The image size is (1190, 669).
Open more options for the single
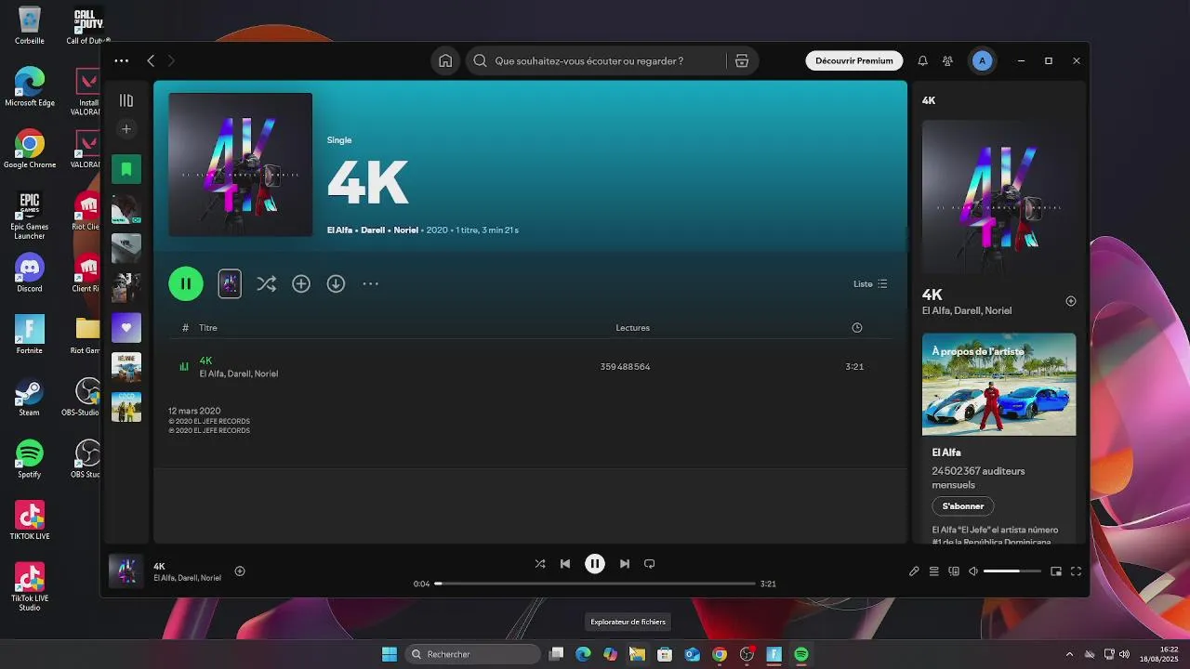pyautogui.click(x=370, y=283)
